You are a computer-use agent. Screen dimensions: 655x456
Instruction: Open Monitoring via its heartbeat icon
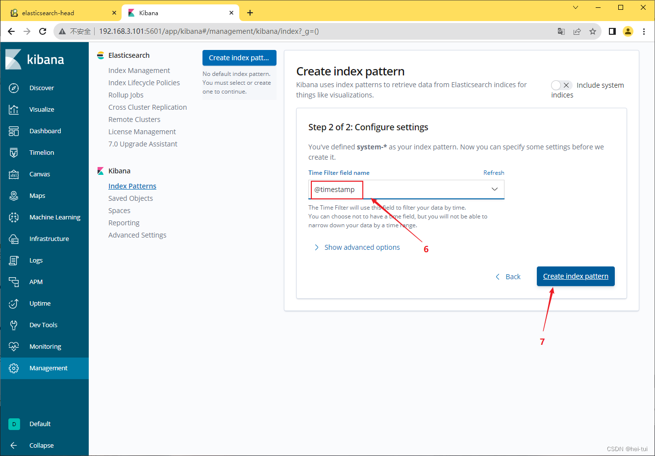[x=14, y=347]
